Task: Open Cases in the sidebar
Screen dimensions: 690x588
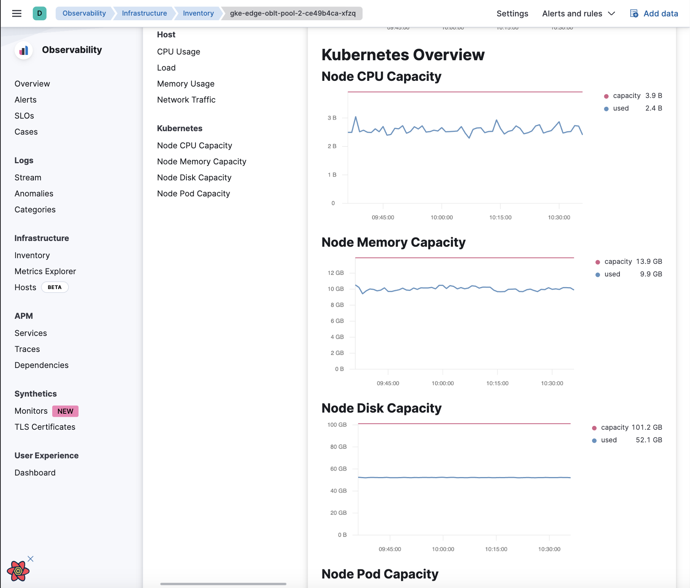Action: [26, 132]
